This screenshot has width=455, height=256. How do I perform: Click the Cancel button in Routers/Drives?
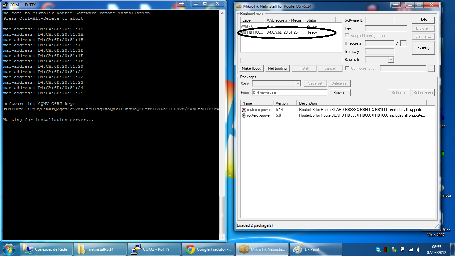coord(330,68)
